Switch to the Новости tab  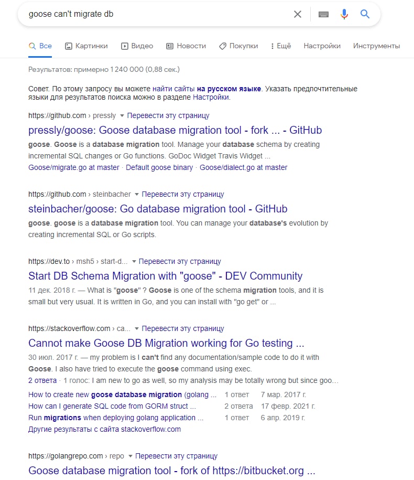186,46
